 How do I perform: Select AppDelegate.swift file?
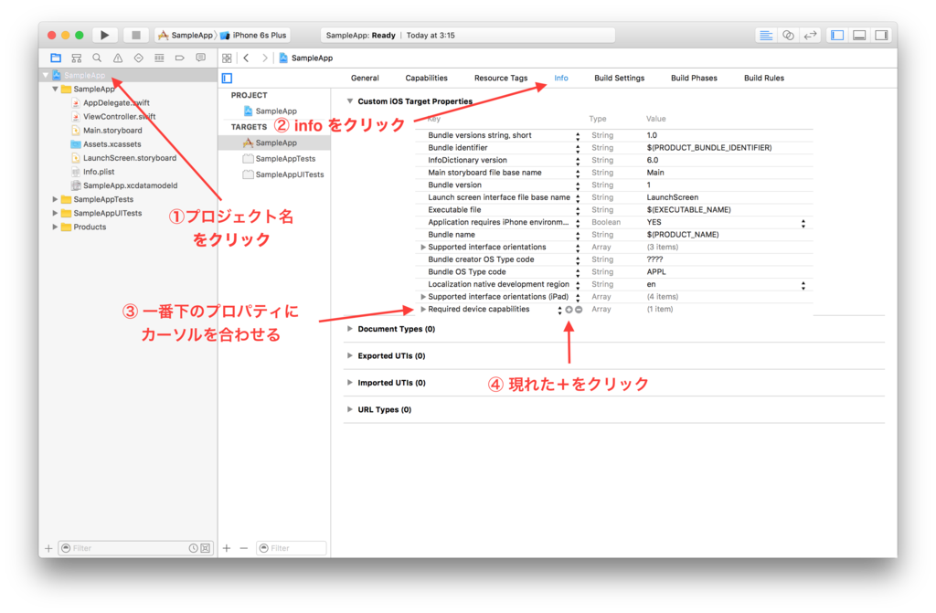[116, 102]
